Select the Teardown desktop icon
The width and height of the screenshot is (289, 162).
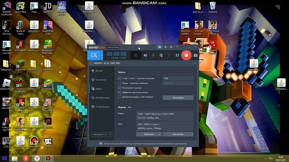tap(48, 8)
